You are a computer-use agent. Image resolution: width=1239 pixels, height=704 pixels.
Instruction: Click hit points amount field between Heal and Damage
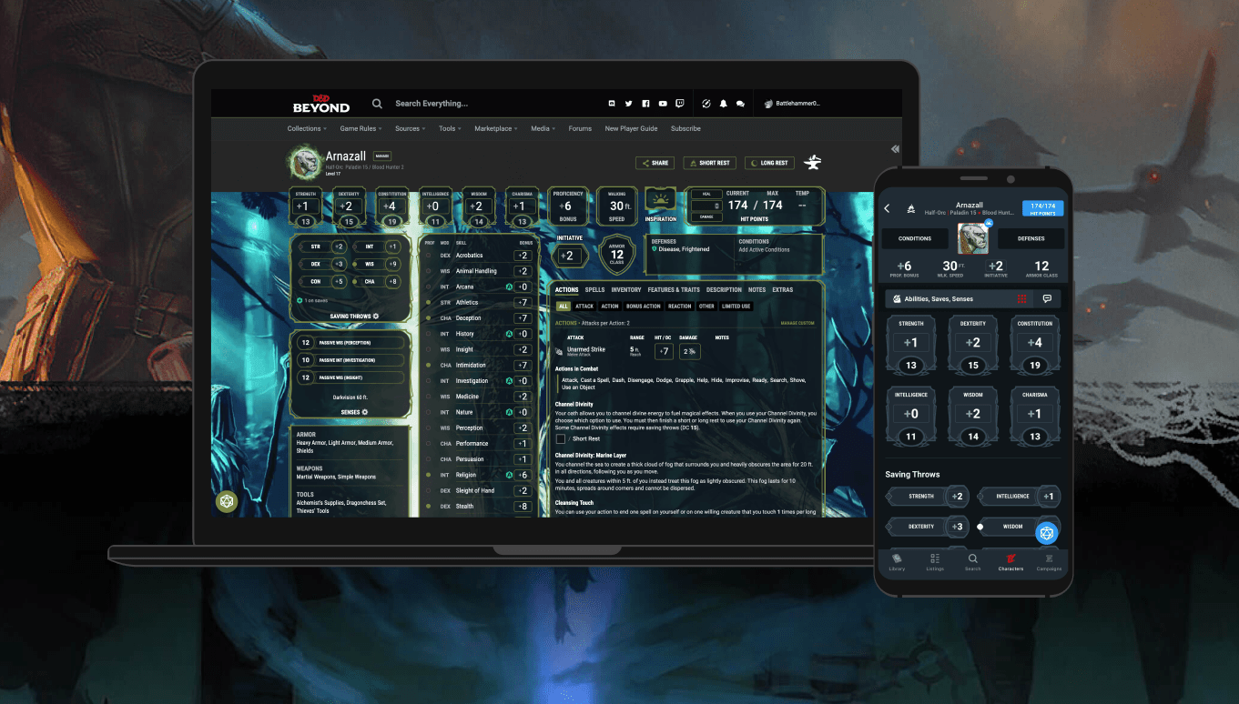[x=706, y=206]
